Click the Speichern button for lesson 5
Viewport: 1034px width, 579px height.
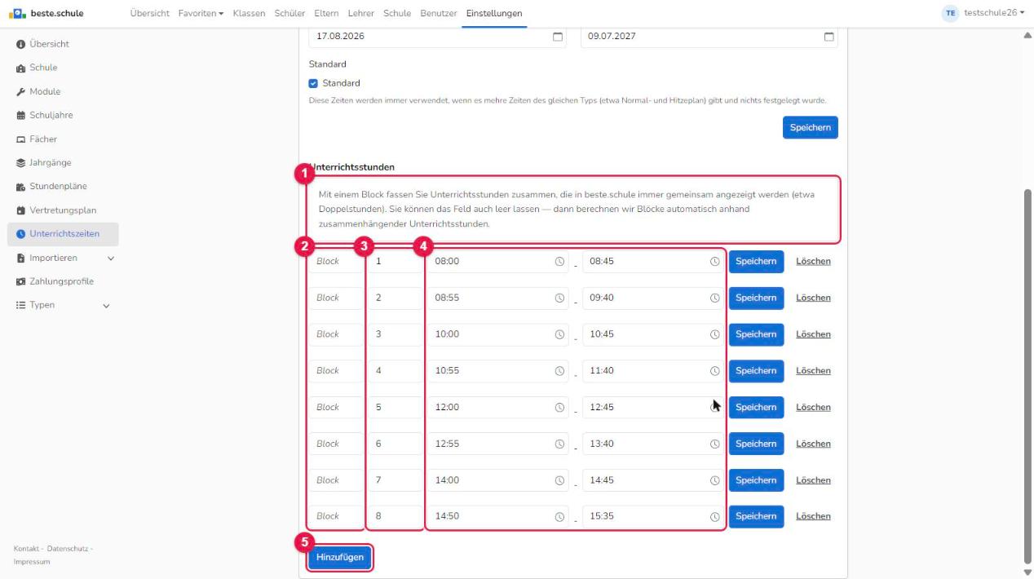[x=756, y=407]
